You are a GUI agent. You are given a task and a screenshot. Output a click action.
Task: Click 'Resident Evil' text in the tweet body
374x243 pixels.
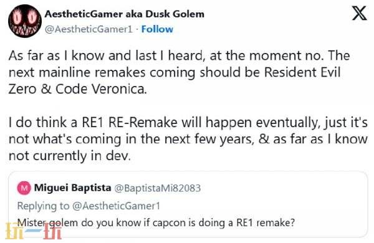[302, 72]
